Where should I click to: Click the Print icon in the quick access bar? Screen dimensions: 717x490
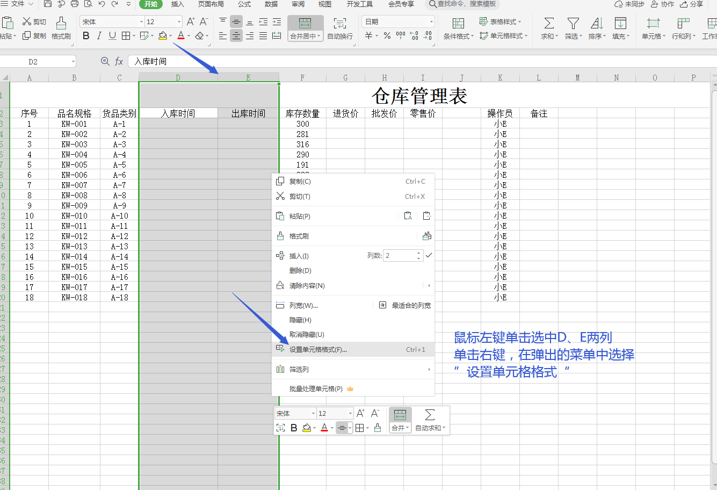75,4
